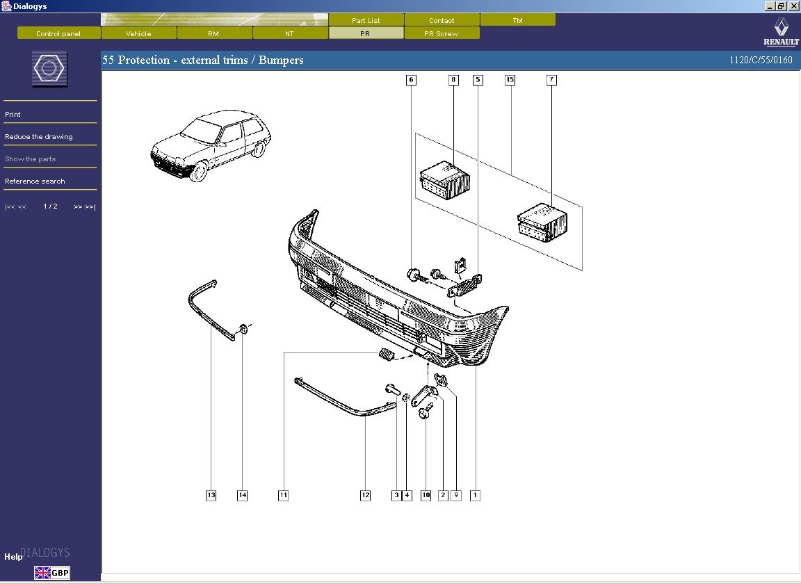The image size is (801, 584).
Task: Click Print in the sidebar
Action: point(13,115)
